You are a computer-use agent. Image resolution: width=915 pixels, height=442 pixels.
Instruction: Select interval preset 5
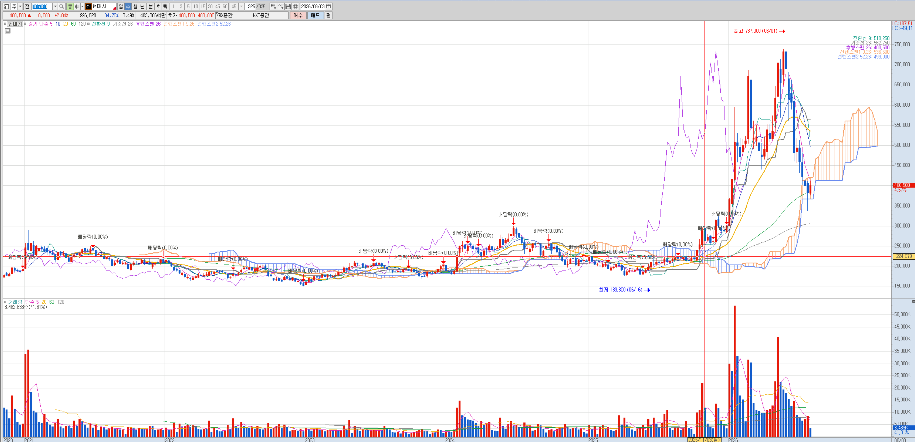pyautogui.click(x=188, y=6)
